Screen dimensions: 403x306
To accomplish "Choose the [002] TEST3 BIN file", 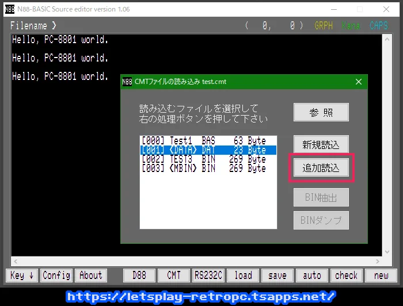I will (x=203, y=159).
